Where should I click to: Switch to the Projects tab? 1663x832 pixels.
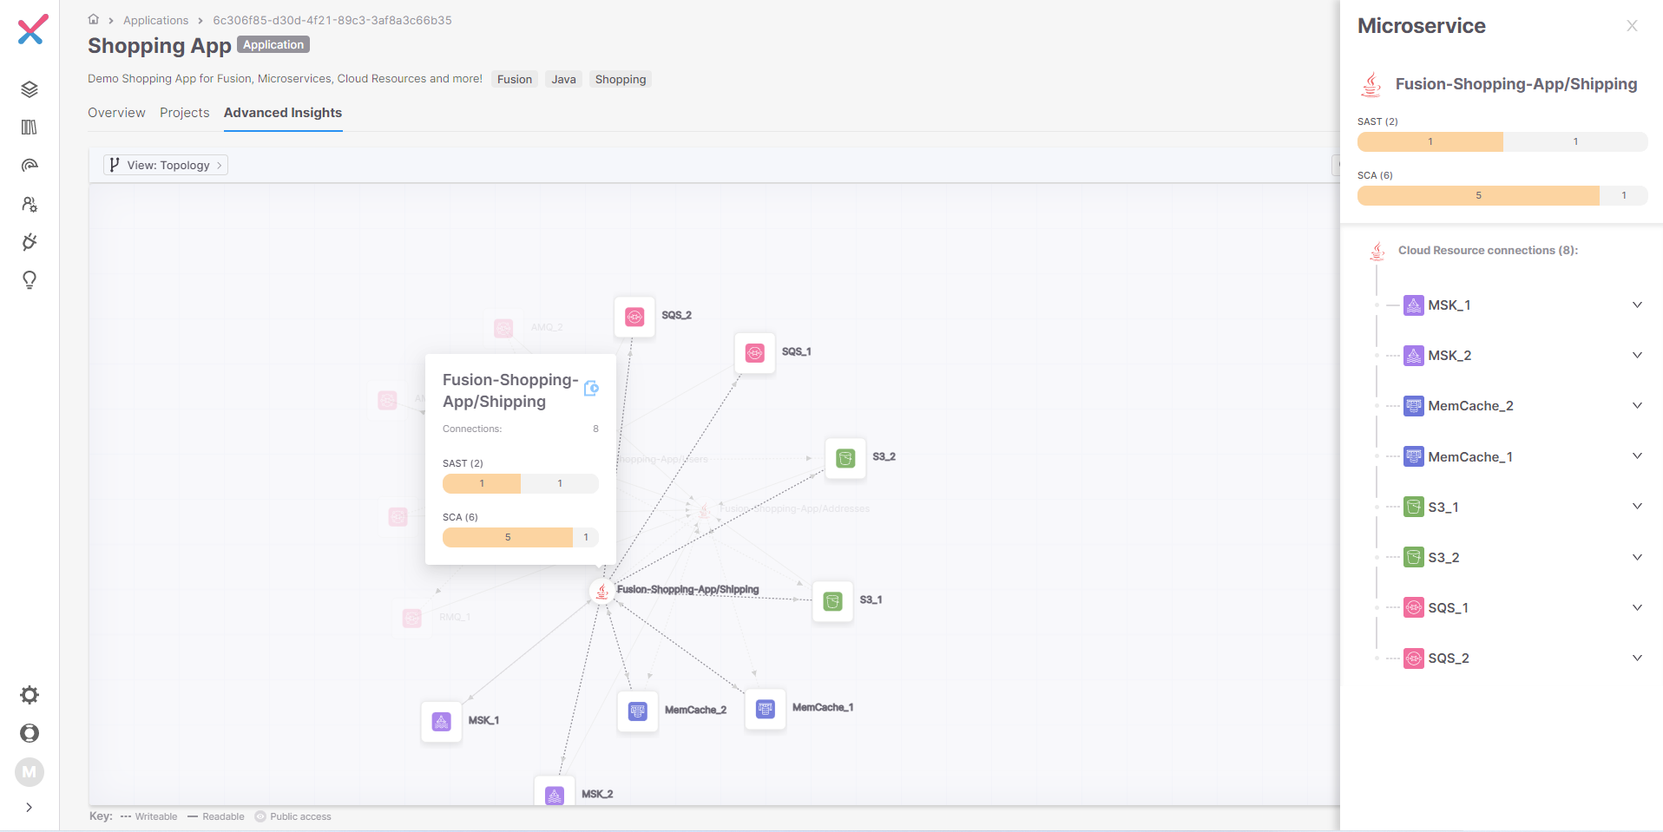(184, 113)
